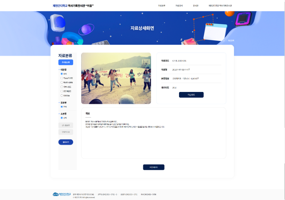Image resolution: width=285 pixels, height=200 pixels.
Task: Click the home icon in breadcrumb
Action: click(x=224, y=41)
